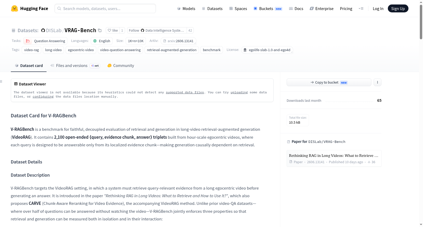Screen dimensions: 423x227
Task: Open the configuring link in Dataset Viewer
Action: tap(43, 96)
